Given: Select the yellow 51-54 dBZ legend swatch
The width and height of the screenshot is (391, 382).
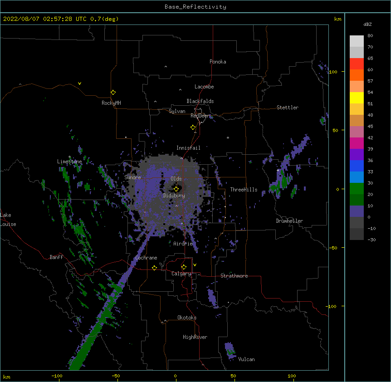Looking at the screenshot, I should pos(357,98).
